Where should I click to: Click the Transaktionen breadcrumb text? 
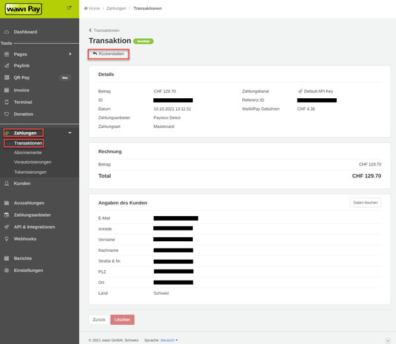(147, 9)
